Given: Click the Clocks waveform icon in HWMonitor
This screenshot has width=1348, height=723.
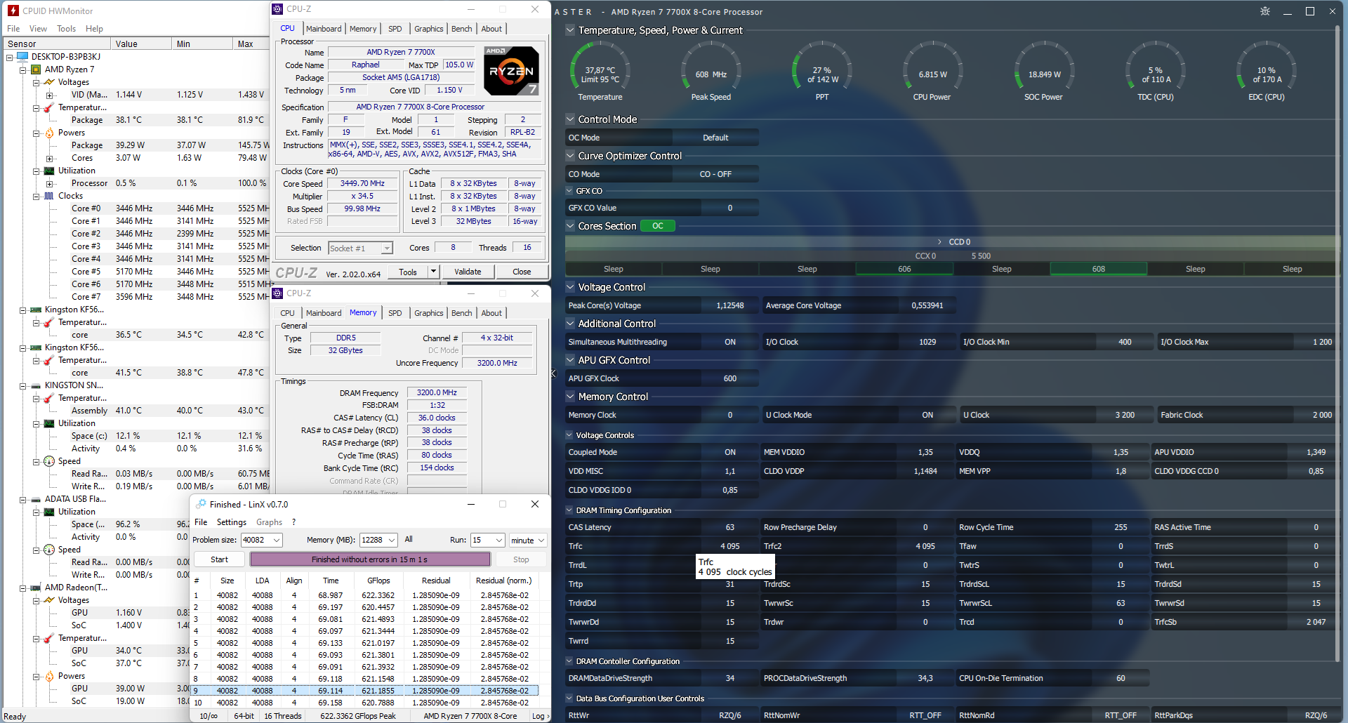Looking at the screenshot, I should coord(49,196).
